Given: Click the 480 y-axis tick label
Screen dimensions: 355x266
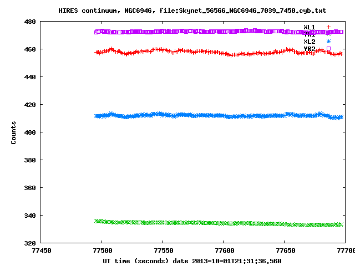Looking at the screenshot, I should click(x=30, y=22).
